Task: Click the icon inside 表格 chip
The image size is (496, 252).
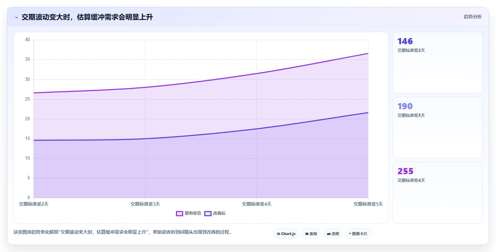Action: 307,234
